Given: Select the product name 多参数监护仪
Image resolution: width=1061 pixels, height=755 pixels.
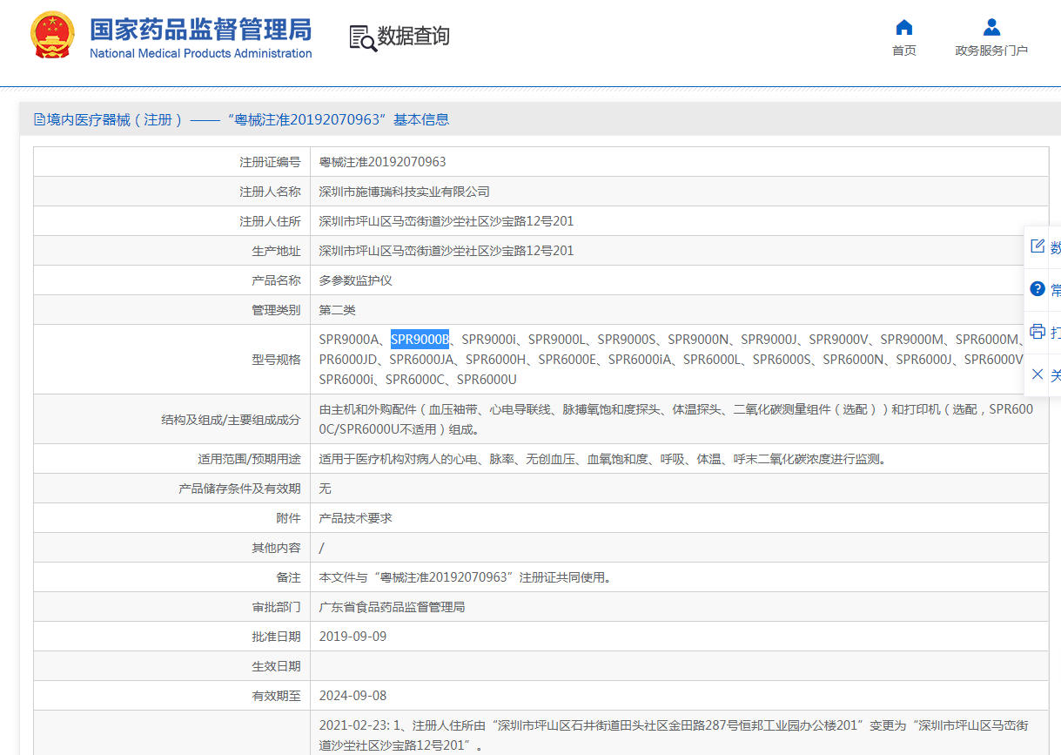Looking at the screenshot, I should 356,280.
